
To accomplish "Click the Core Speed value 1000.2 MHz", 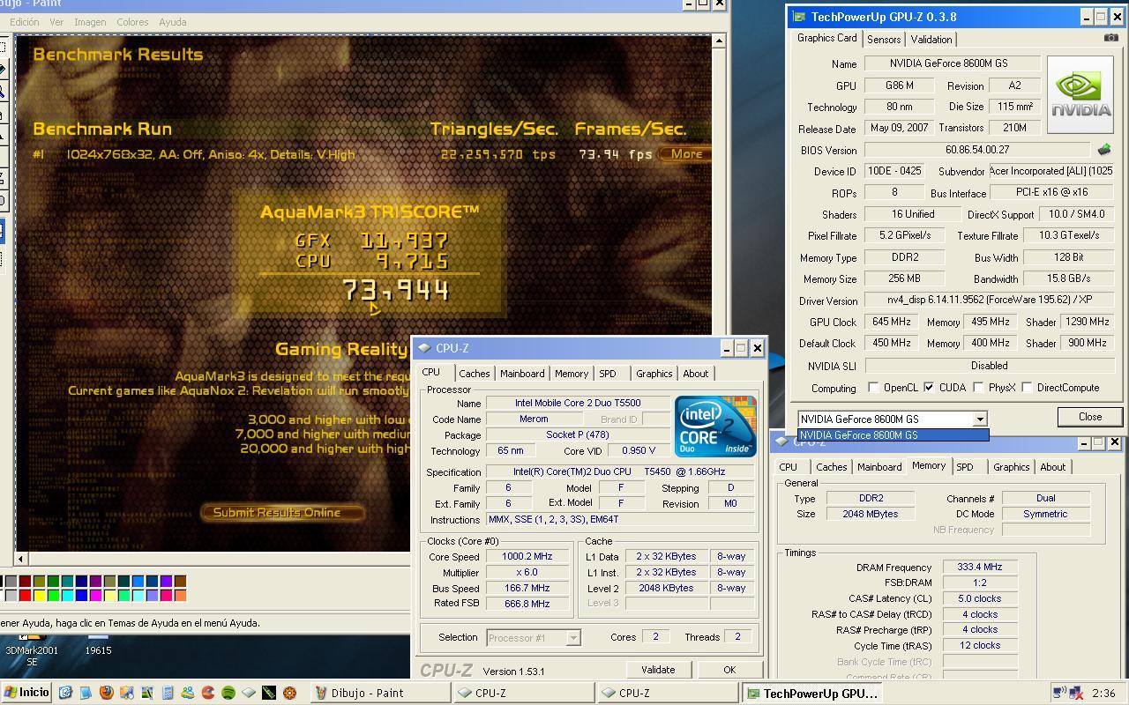I will point(527,557).
